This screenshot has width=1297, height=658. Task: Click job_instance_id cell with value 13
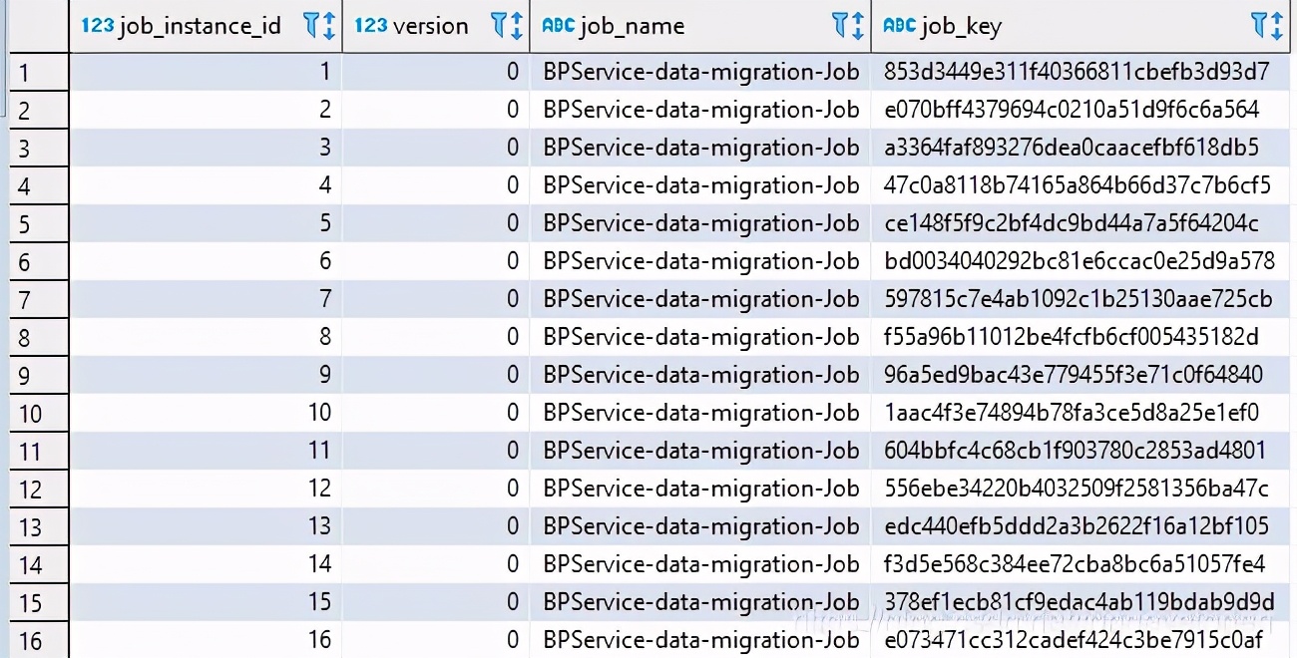pyautogui.click(x=206, y=526)
